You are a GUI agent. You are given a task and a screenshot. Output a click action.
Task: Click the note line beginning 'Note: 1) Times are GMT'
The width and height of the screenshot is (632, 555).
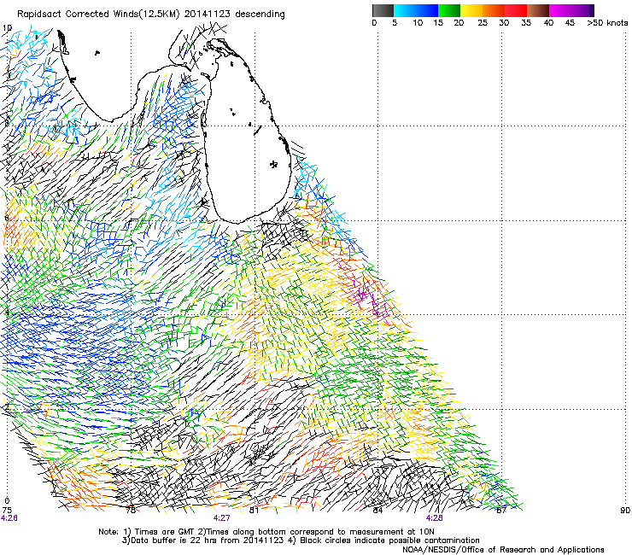pos(266,532)
